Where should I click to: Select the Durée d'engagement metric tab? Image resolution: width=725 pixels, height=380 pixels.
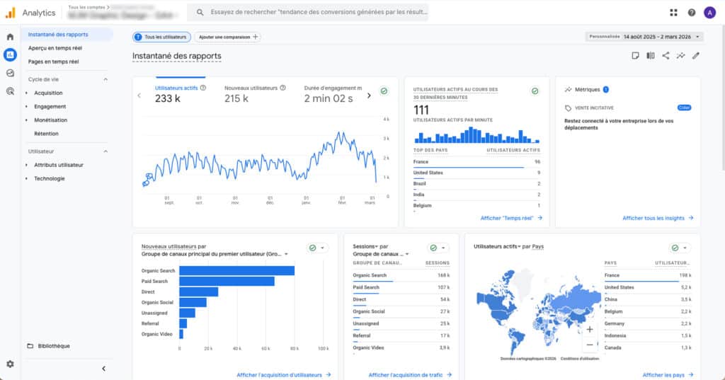(x=333, y=93)
